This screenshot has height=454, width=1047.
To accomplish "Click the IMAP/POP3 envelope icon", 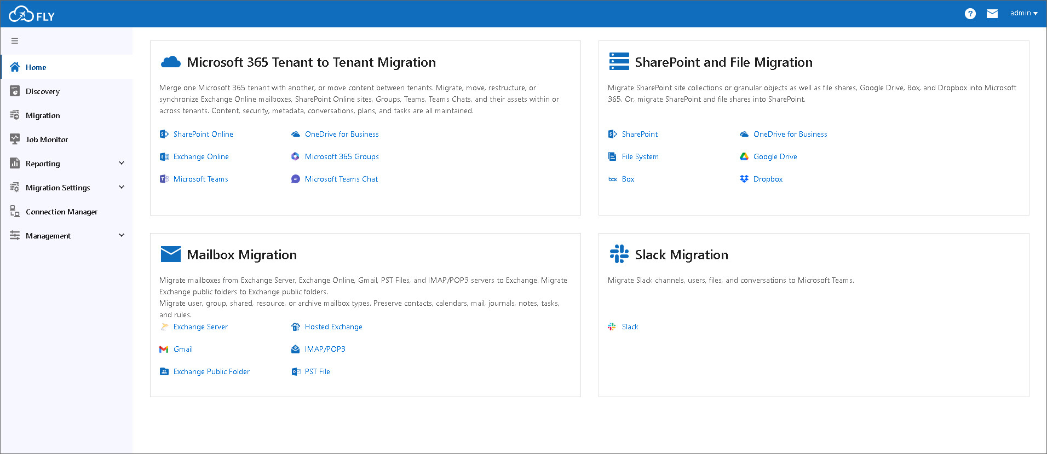I will (296, 349).
